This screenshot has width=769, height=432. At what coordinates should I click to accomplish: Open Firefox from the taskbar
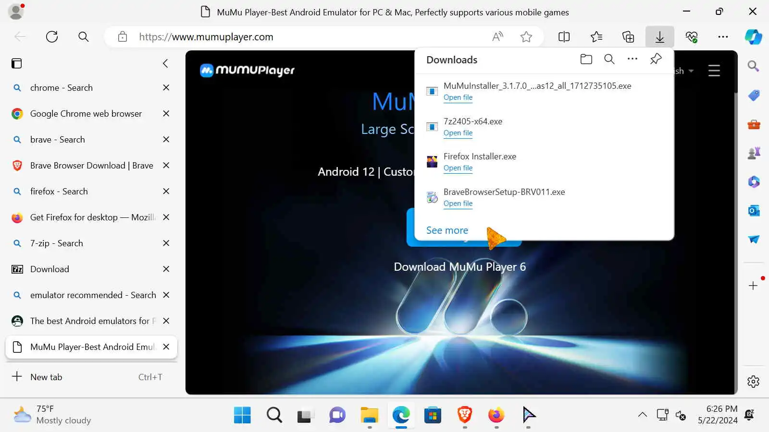click(496, 415)
